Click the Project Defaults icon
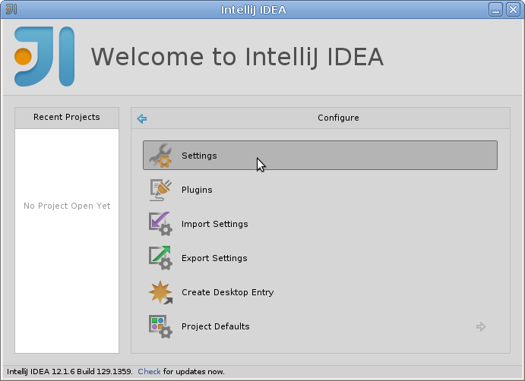This screenshot has height=381, width=525. pyautogui.click(x=160, y=326)
